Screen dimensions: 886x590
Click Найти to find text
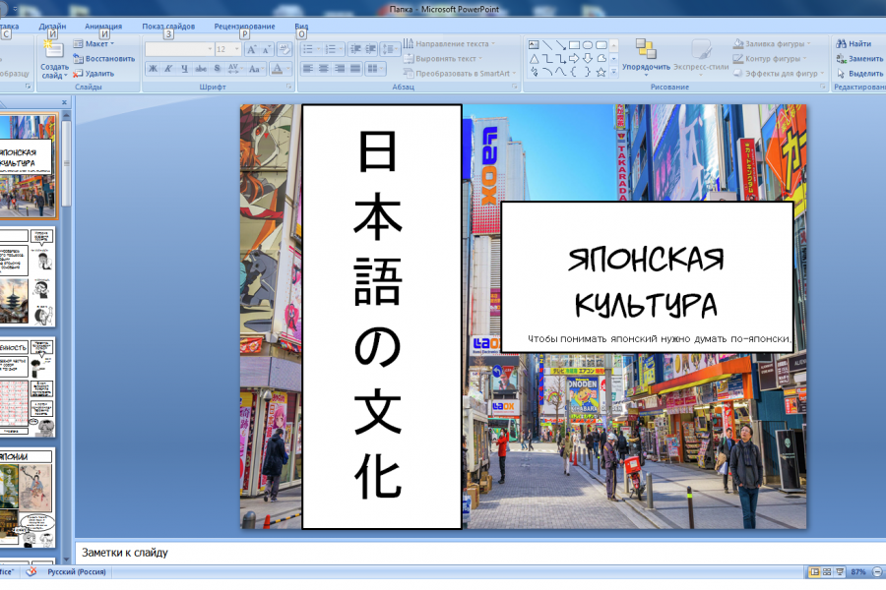(x=854, y=43)
